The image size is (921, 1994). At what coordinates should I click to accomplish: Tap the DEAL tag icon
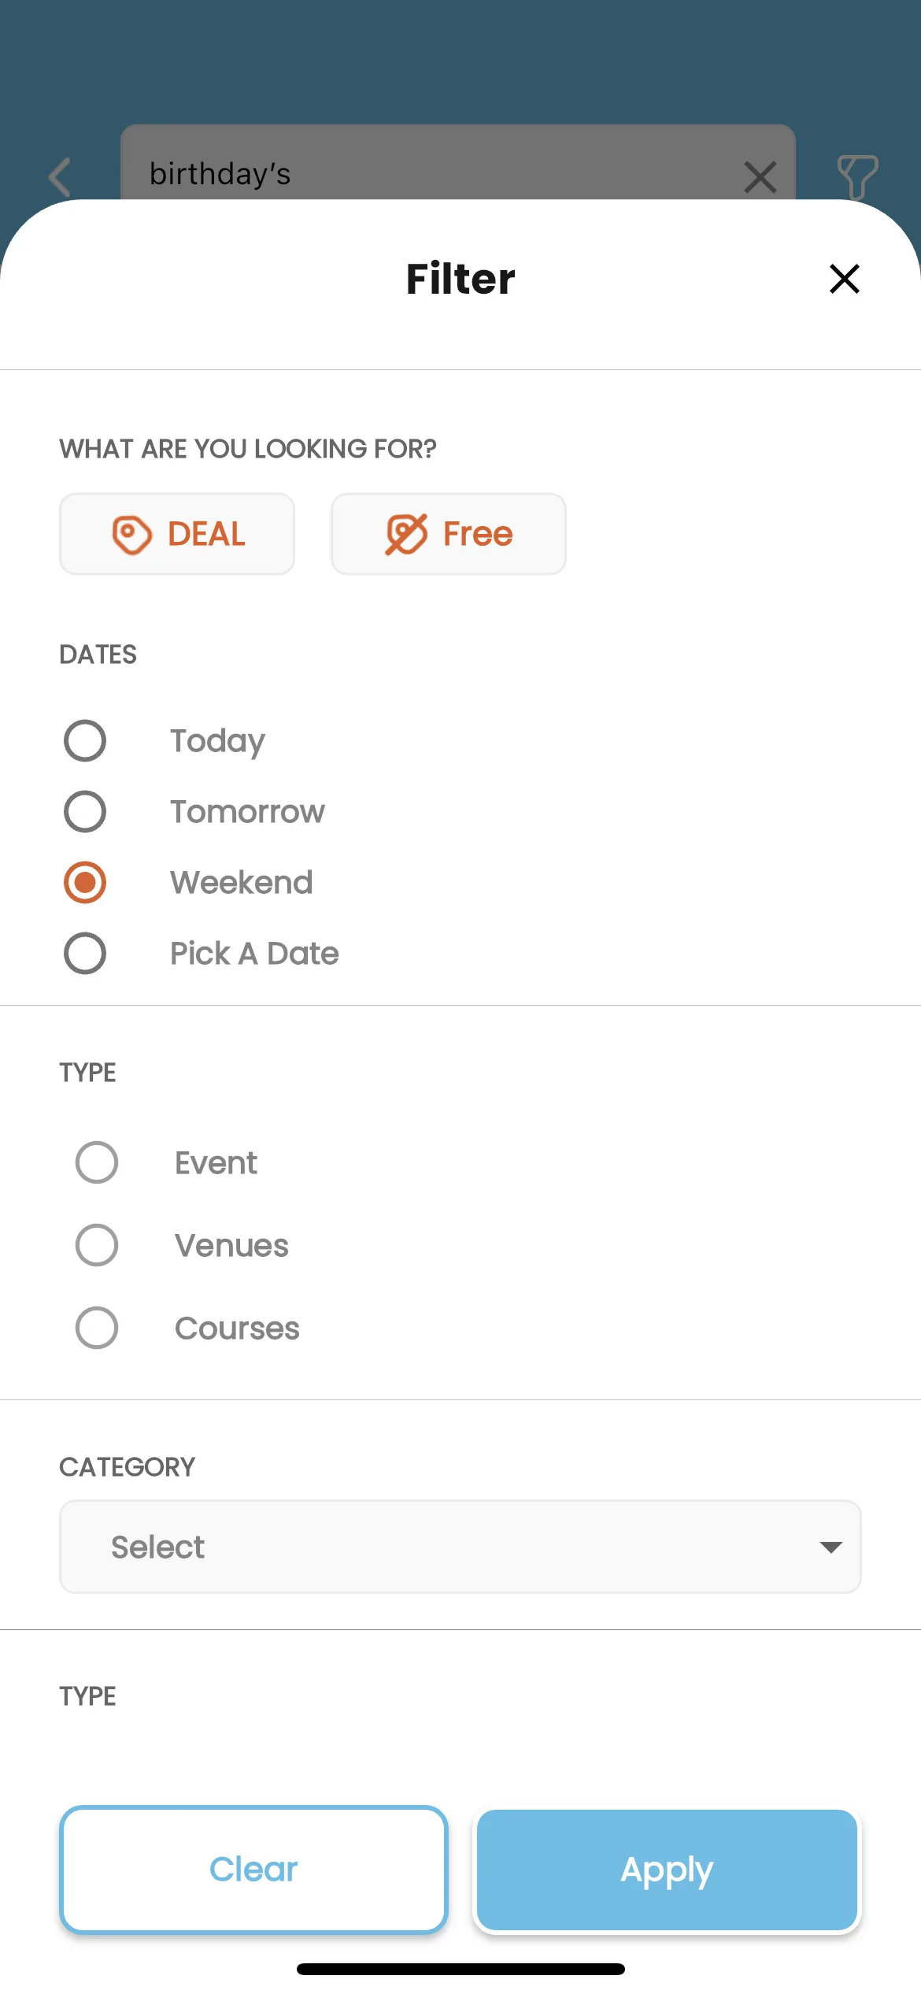(131, 535)
